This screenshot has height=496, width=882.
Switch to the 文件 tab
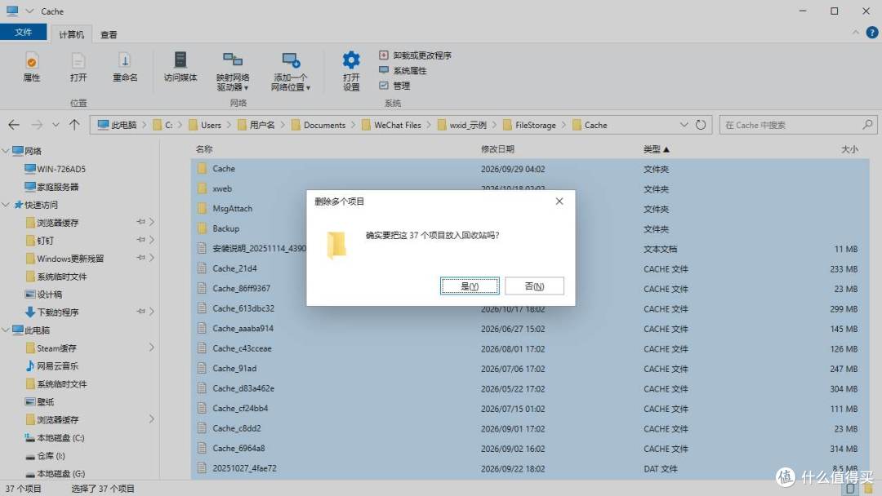[x=23, y=32]
